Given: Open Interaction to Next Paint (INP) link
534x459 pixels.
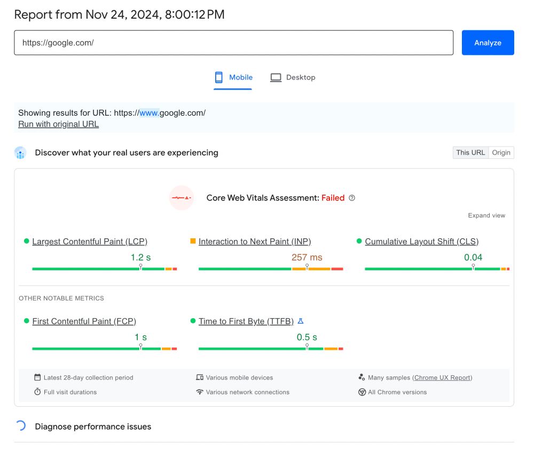Looking at the screenshot, I should pyautogui.click(x=255, y=241).
